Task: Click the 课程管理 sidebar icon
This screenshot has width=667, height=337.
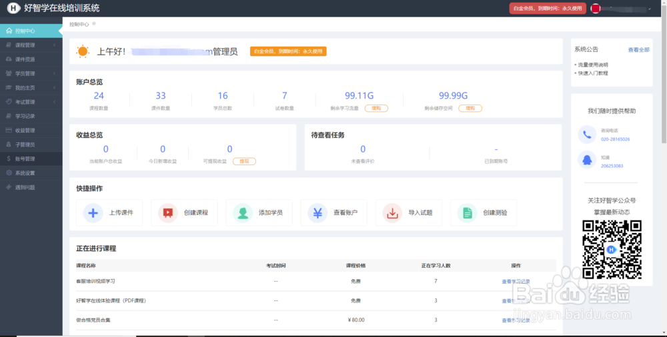Action: coord(9,45)
